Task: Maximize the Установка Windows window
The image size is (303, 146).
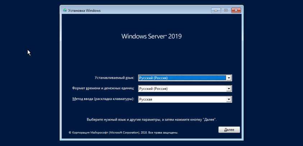Action: click(x=226, y=10)
